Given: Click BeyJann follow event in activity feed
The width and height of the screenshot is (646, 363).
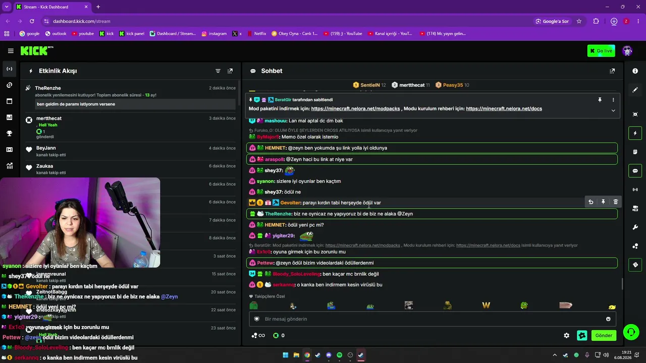Looking at the screenshot, I should tap(130, 151).
